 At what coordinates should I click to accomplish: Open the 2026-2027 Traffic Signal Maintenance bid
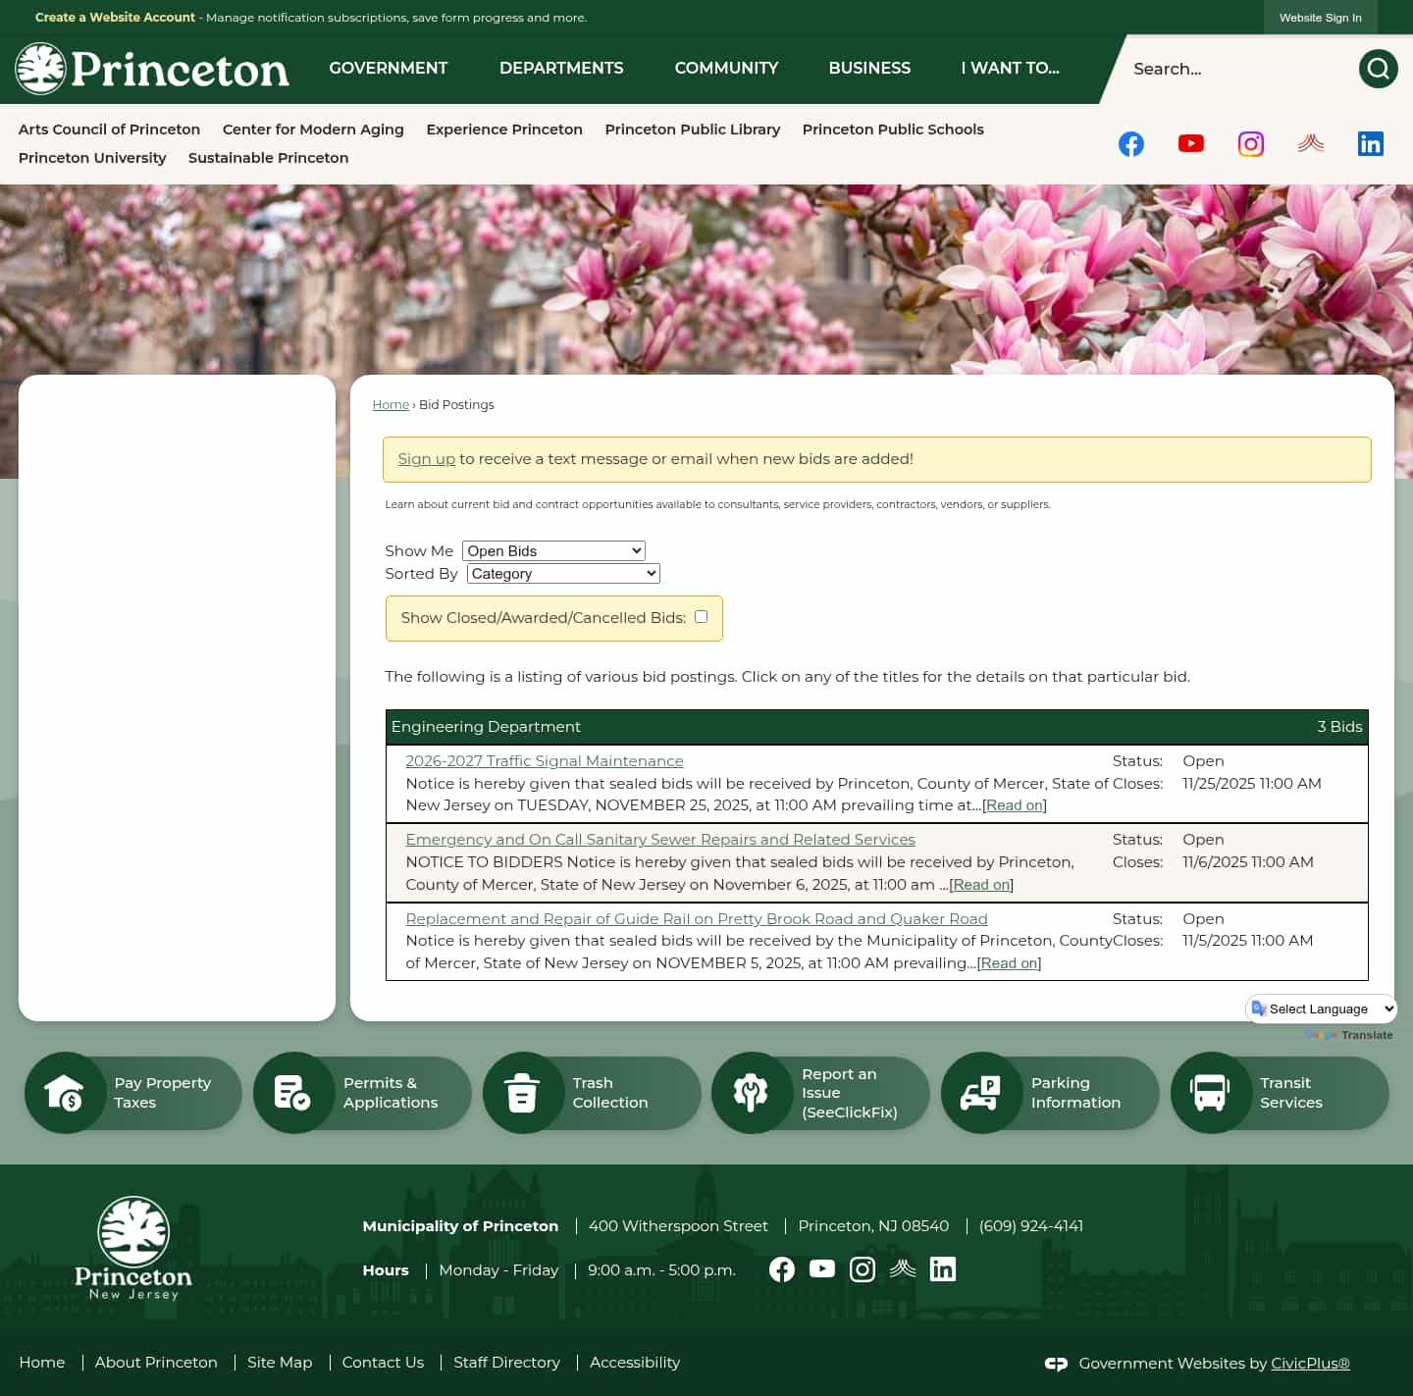(x=545, y=760)
